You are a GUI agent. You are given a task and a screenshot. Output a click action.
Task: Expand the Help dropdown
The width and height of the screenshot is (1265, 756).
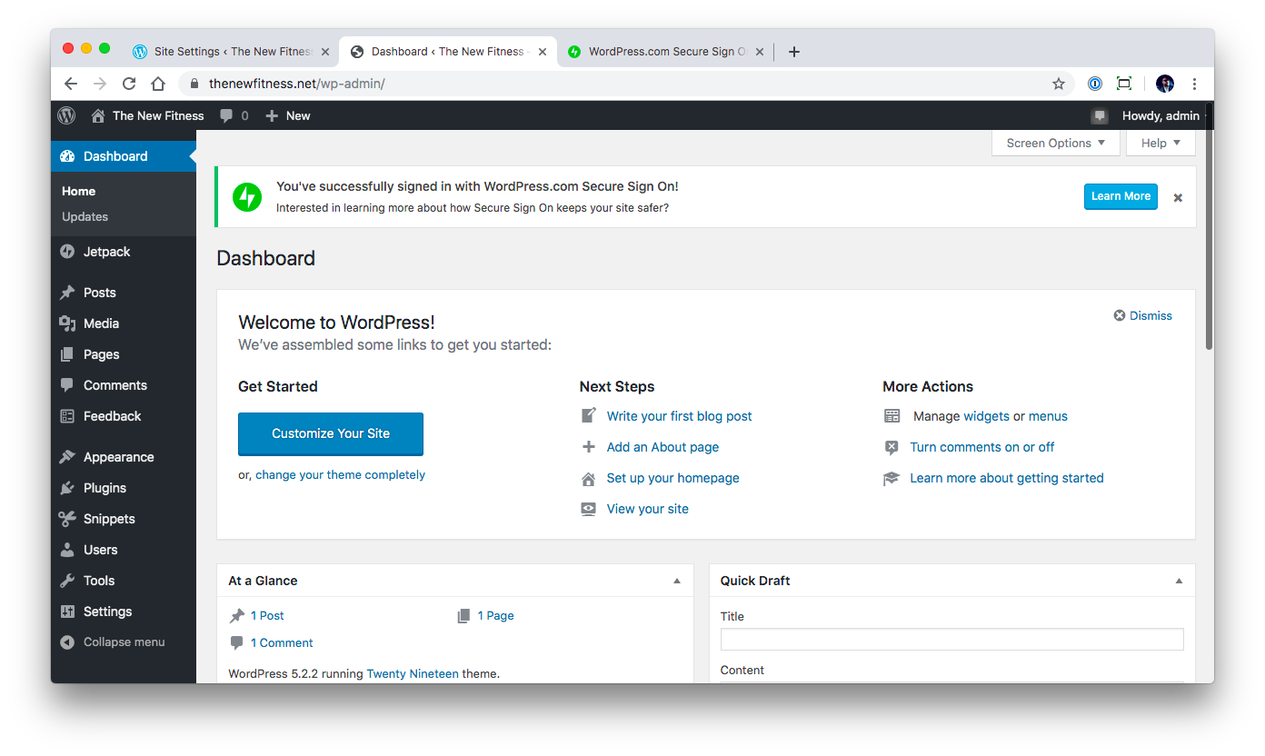click(1161, 143)
